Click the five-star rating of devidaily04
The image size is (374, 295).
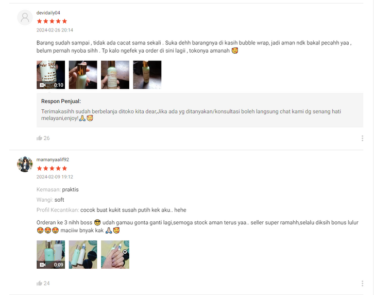click(x=52, y=21)
